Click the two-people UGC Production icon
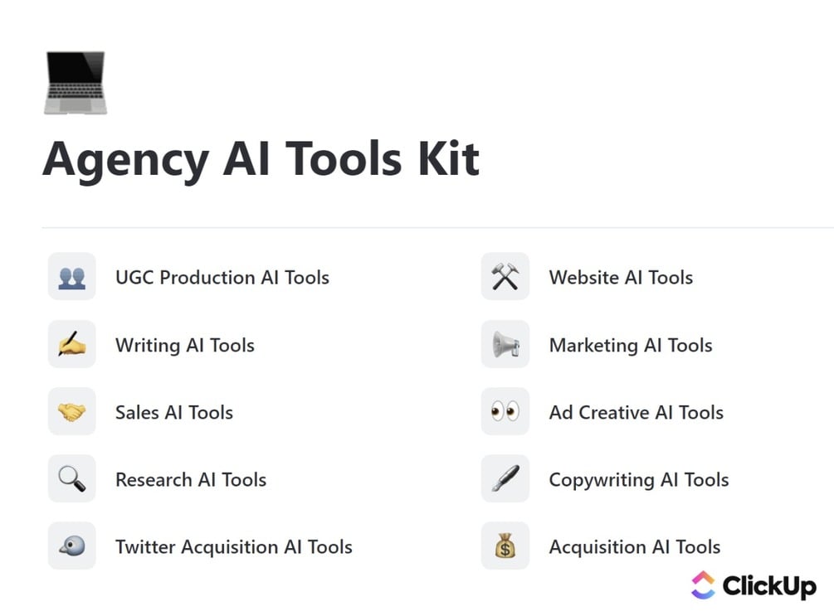 click(72, 277)
